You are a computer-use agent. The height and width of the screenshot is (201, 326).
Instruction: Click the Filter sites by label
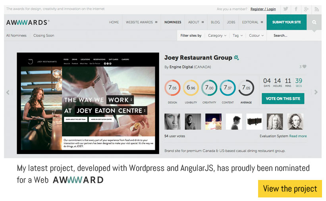click(191, 36)
